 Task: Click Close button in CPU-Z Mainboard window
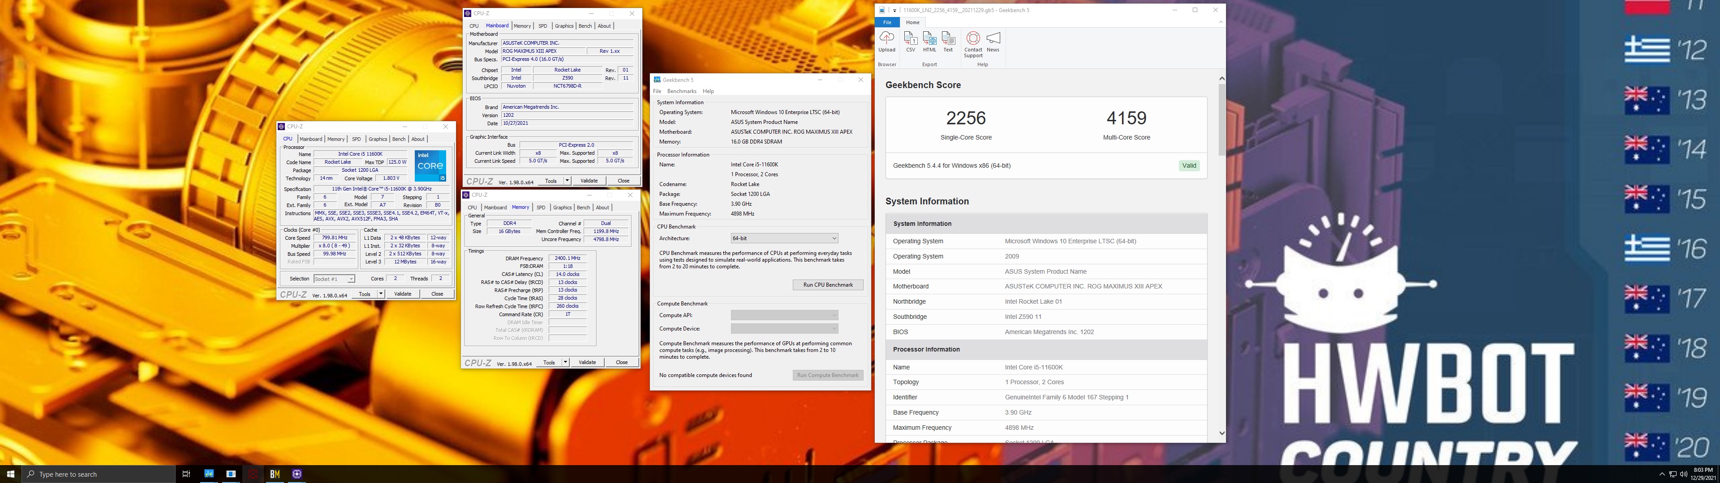point(623,181)
